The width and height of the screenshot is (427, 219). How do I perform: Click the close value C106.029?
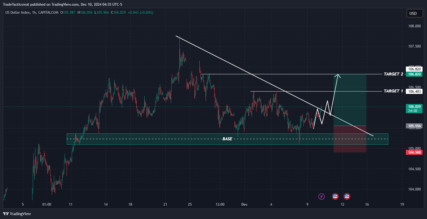point(118,12)
